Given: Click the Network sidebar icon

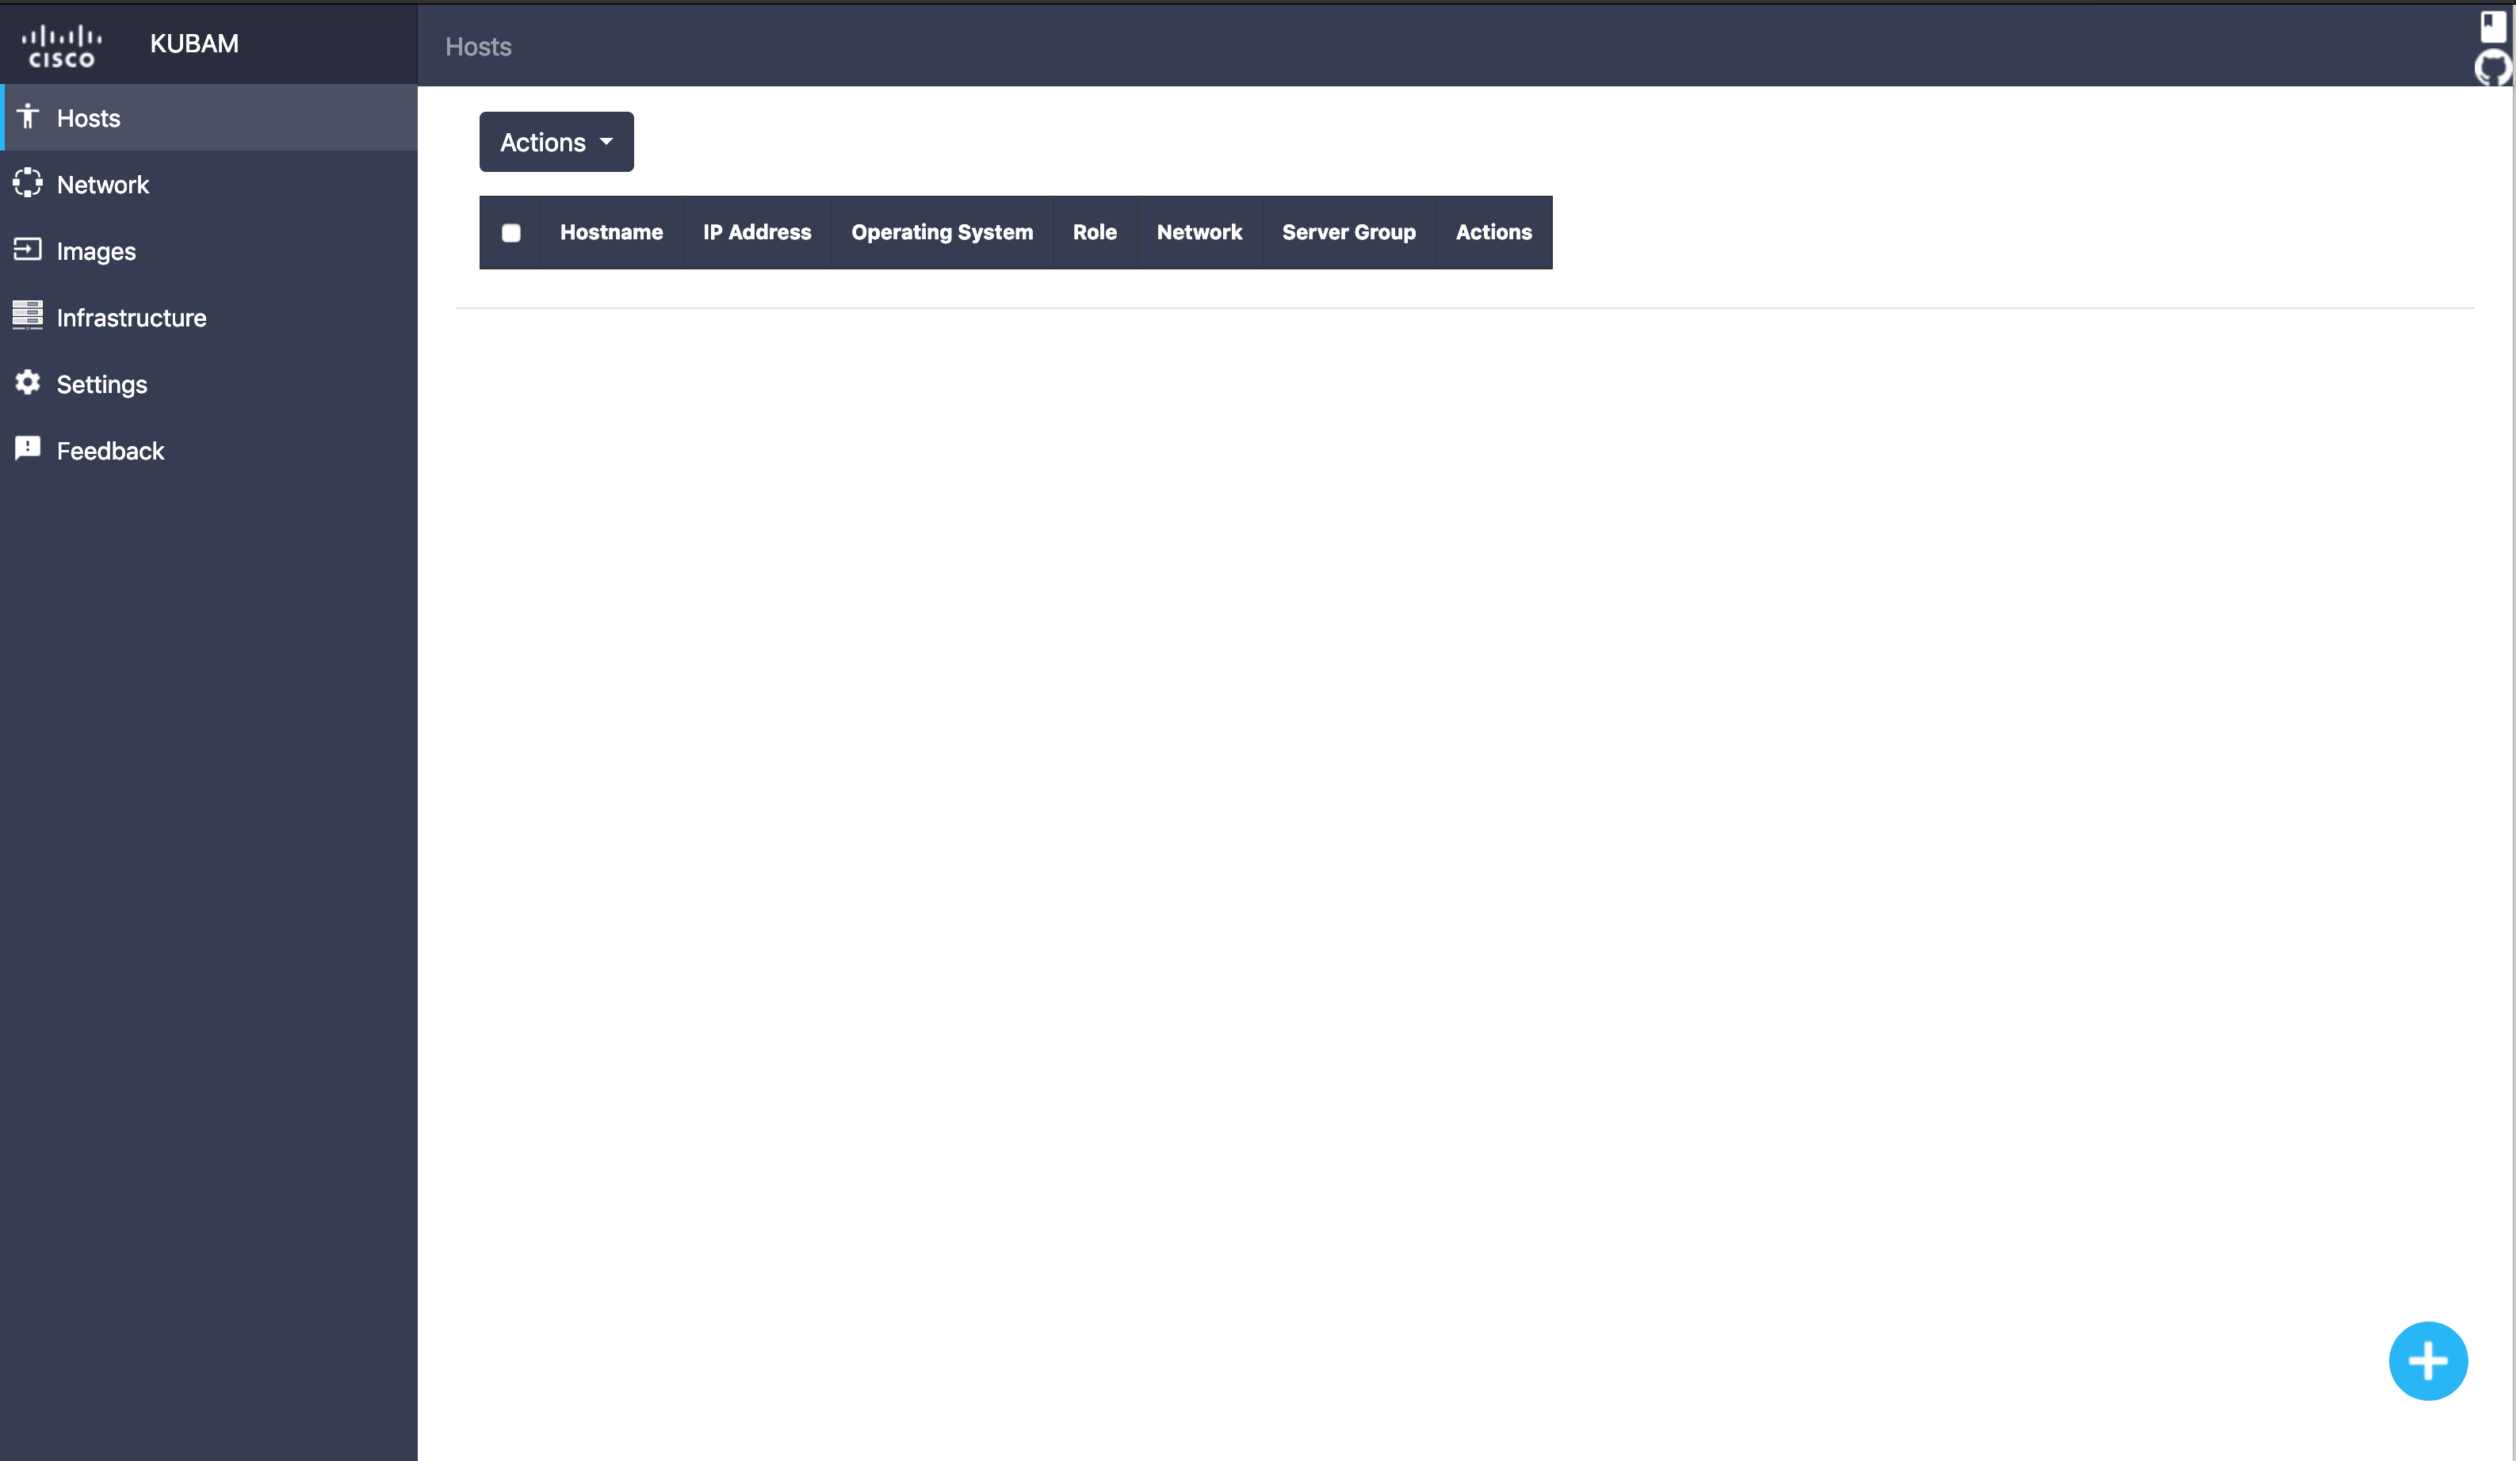Looking at the screenshot, I should coord(28,182).
